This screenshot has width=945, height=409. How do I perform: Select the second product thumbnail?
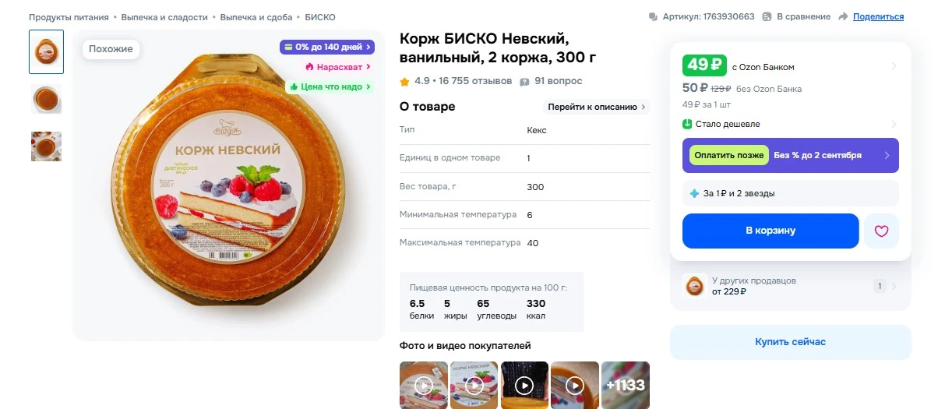coord(46,99)
